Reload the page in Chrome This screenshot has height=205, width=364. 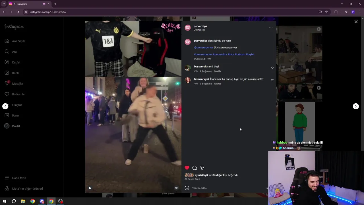18,12
